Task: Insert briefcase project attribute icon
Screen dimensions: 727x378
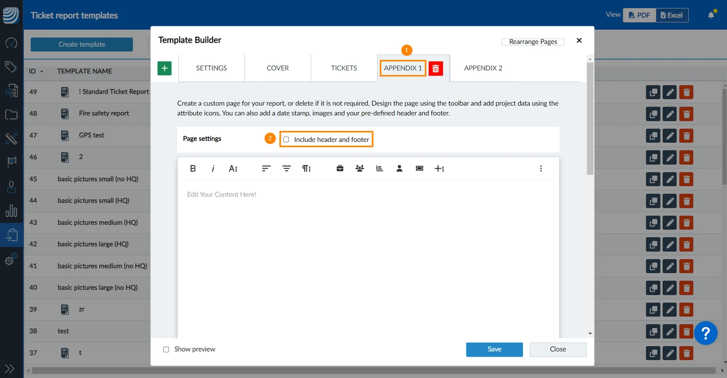Action: tap(340, 168)
